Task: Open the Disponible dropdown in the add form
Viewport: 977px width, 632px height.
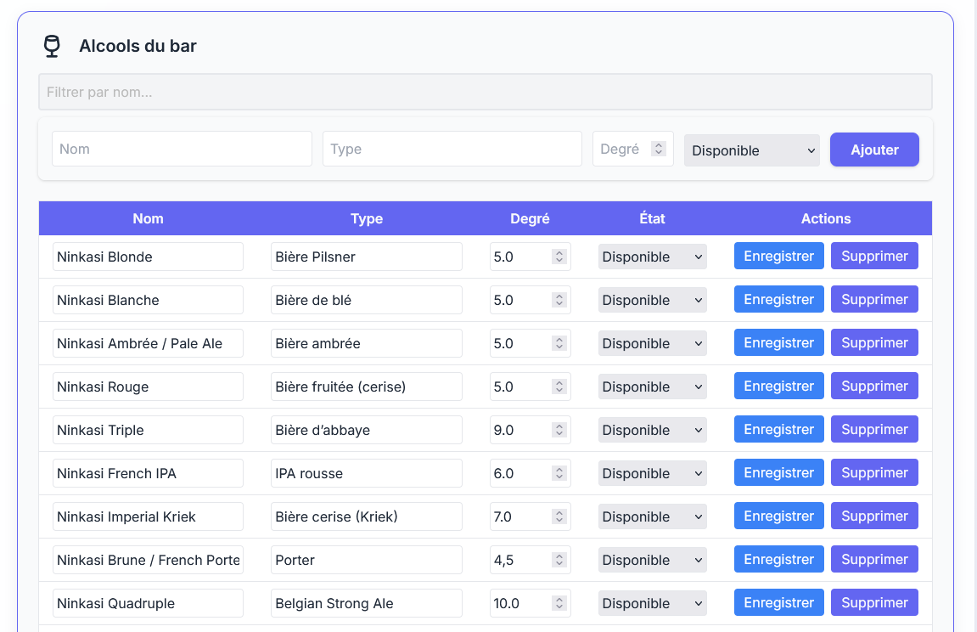Action: [751, 150]
